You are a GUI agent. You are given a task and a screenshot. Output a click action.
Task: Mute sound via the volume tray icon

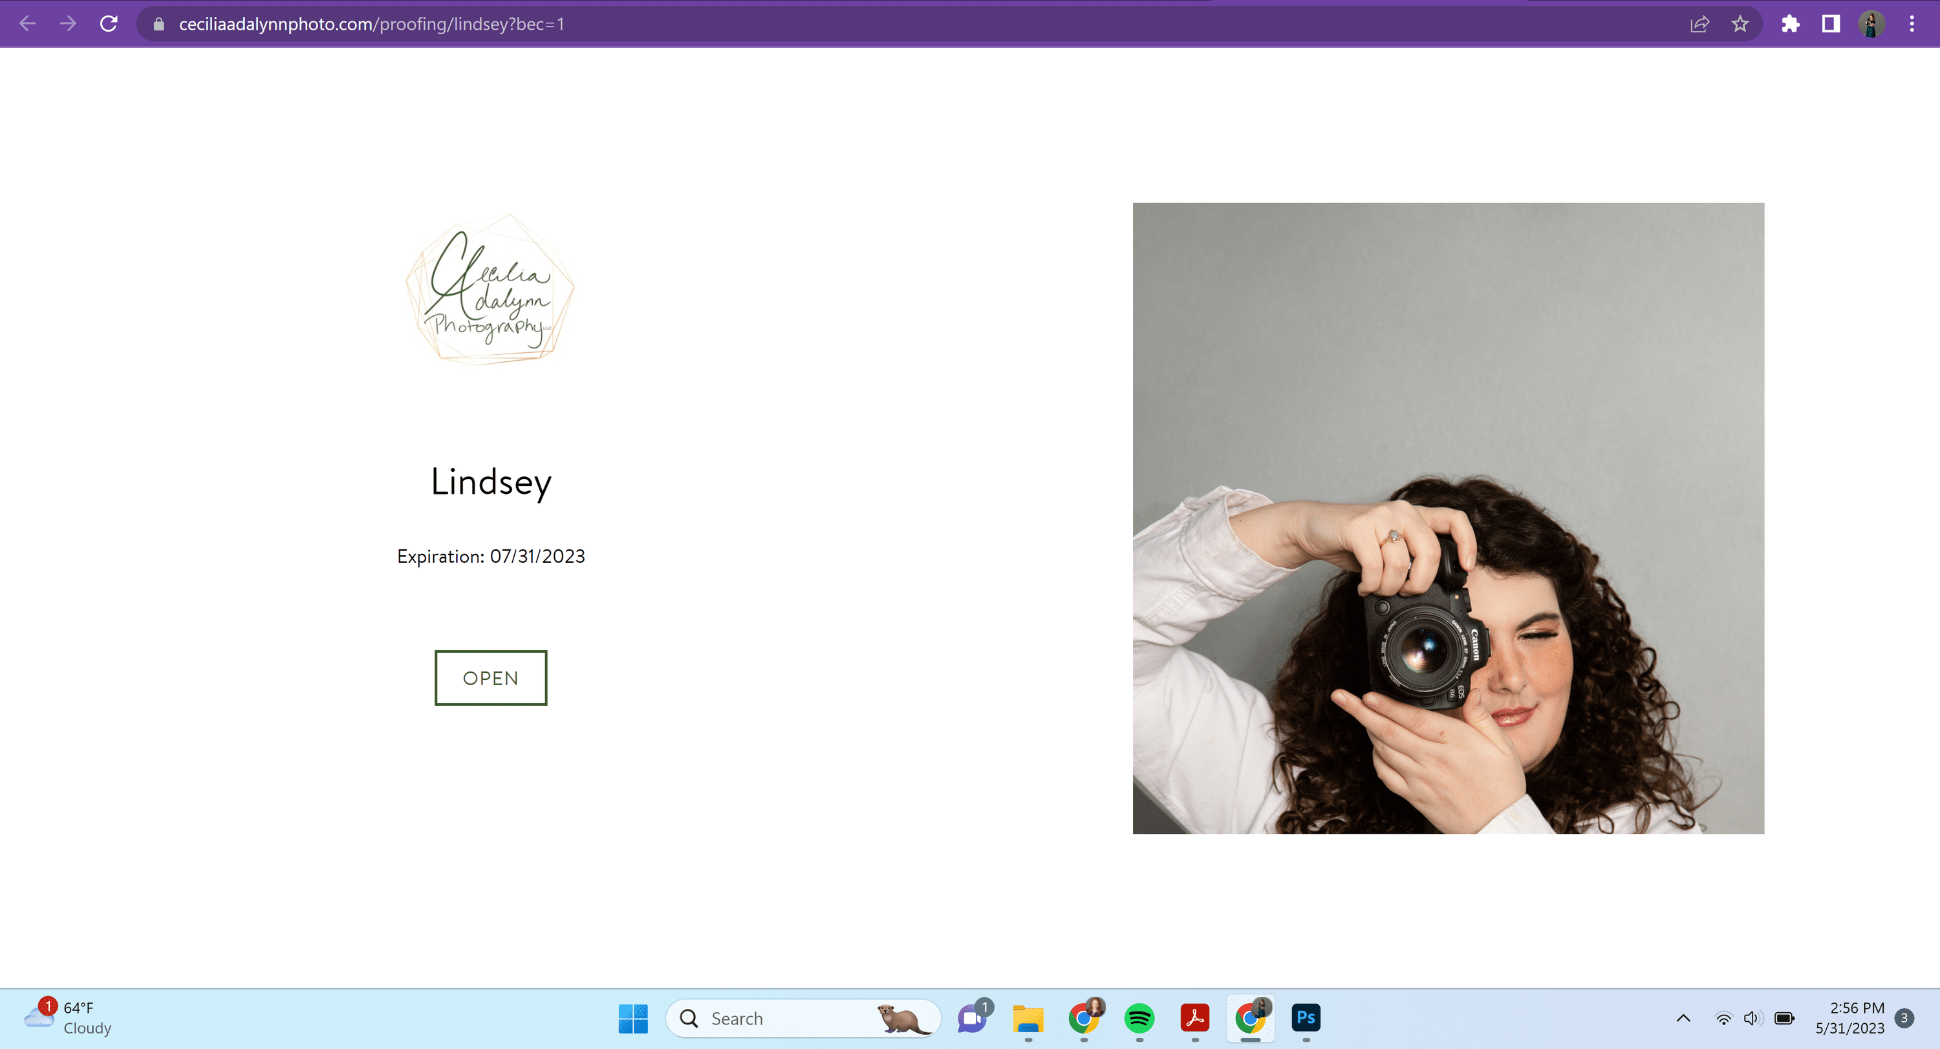click(1752, 1018)
